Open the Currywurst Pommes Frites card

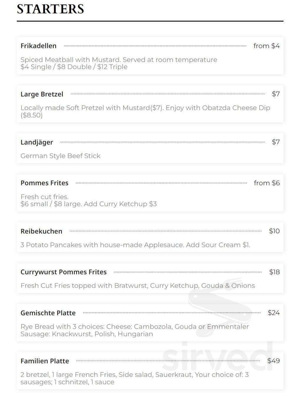pos(150,278)
